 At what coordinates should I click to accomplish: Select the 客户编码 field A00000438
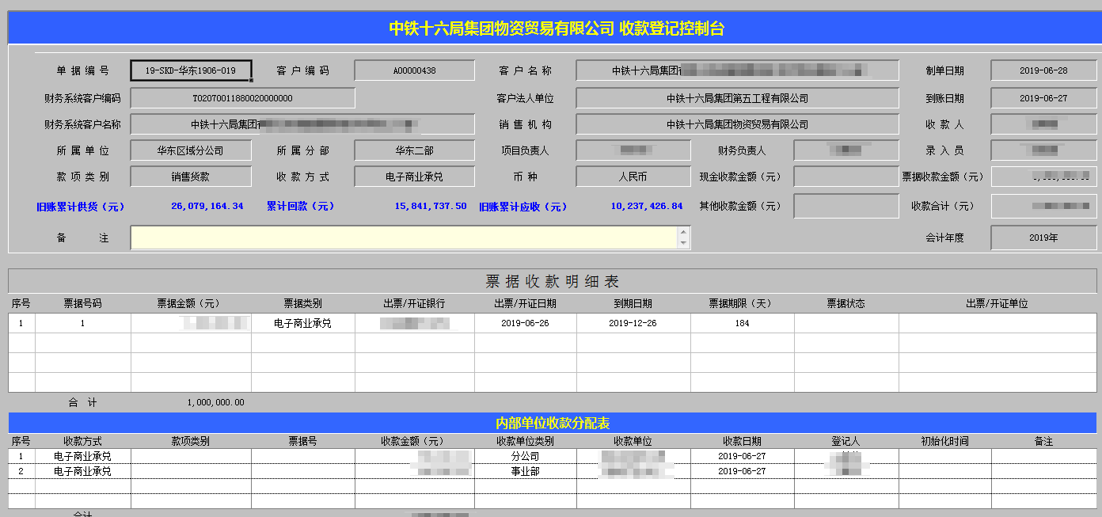click(x=414, y=70)
